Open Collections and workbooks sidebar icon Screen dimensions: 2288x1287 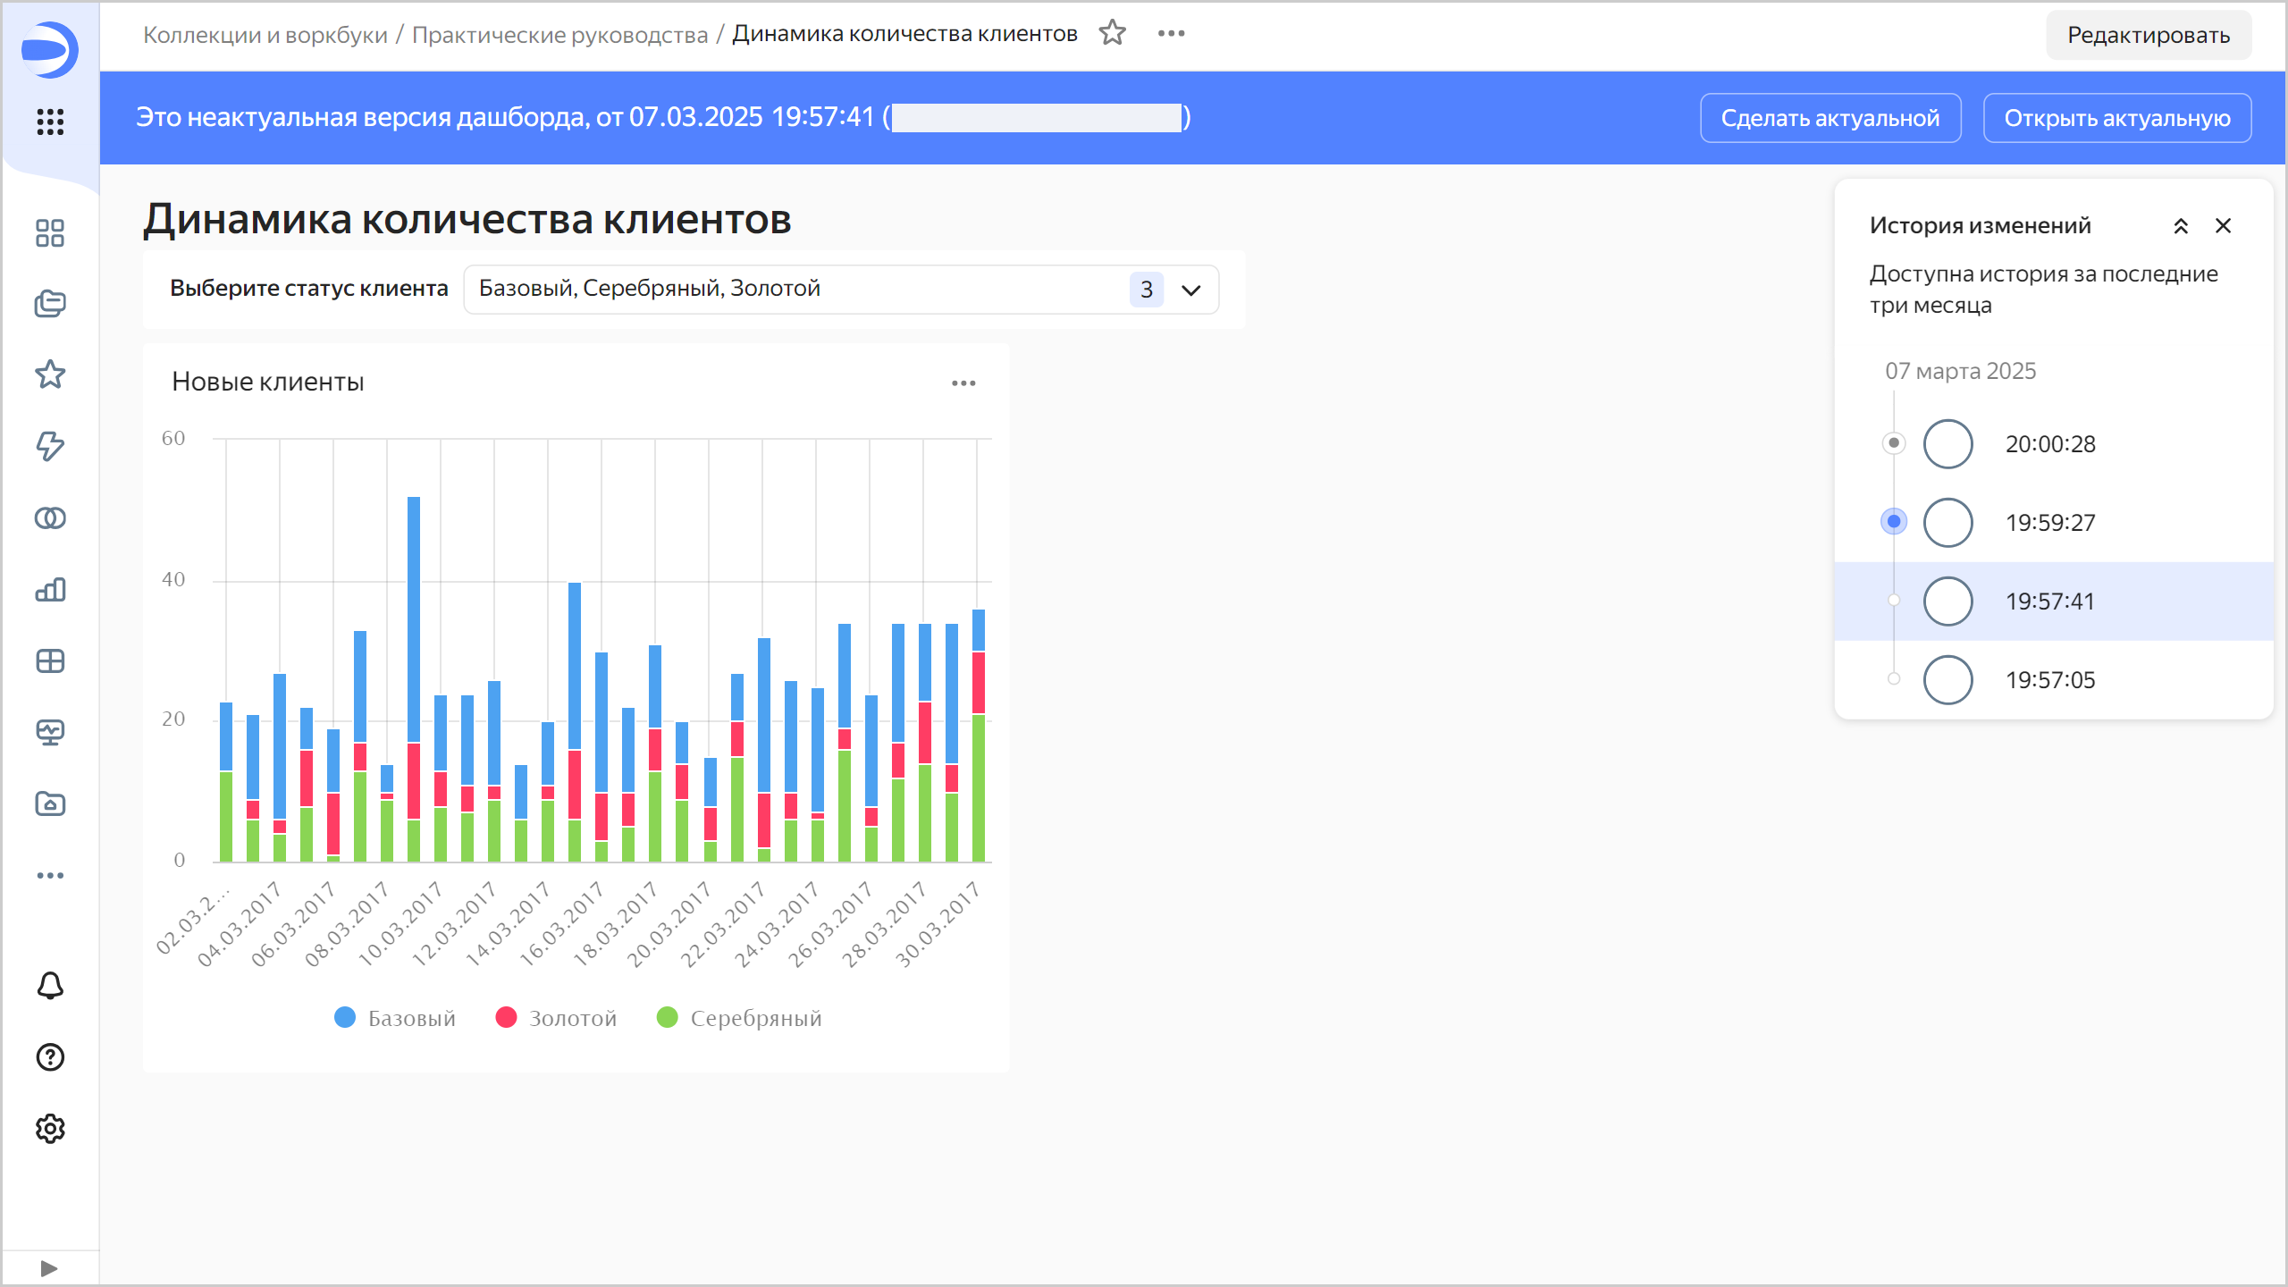(x=50, y=304)
